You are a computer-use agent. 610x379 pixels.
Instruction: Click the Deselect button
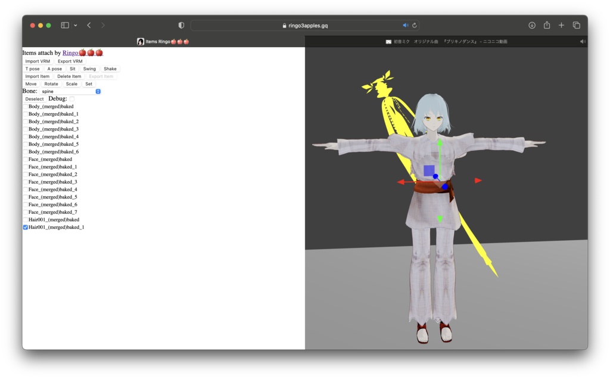point(34,99)
